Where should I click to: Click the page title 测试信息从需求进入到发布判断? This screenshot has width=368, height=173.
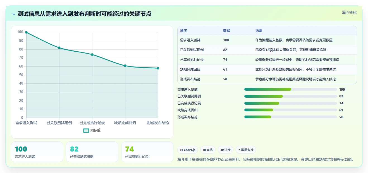tap(85, 14)
